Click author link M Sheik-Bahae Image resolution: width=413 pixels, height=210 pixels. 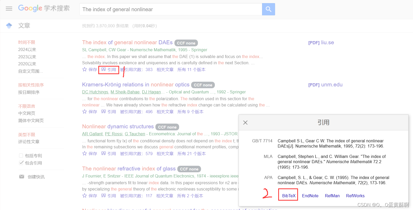(x=125, y=92)
